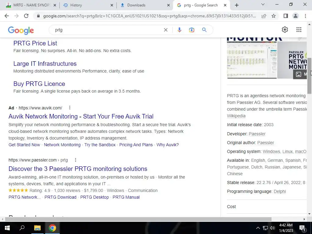Reload the Google search page

pyautogui.click(x=26, y=16)
